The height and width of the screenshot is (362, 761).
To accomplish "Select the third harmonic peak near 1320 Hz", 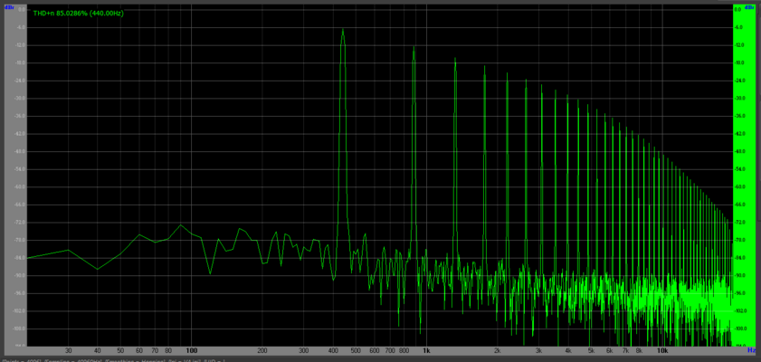I will point(455,59).
